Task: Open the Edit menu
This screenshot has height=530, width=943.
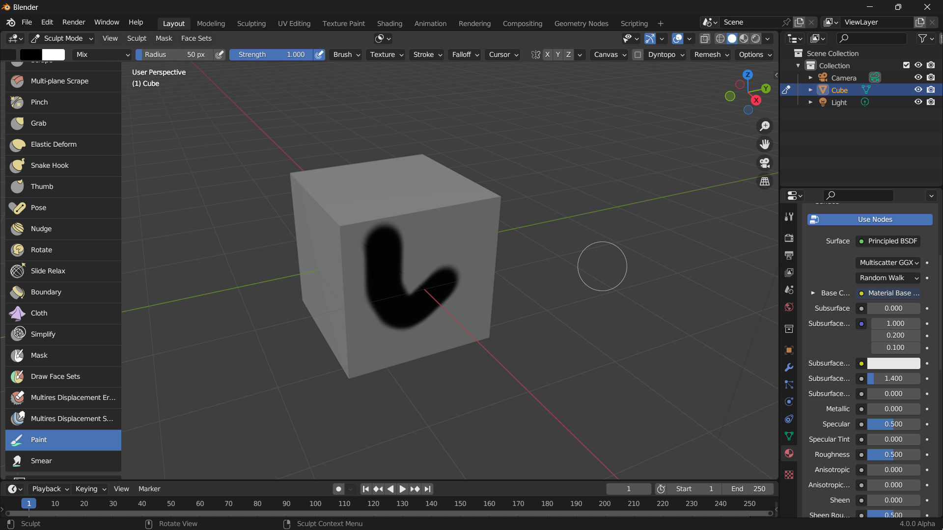Action: click(x=47, y=22)
